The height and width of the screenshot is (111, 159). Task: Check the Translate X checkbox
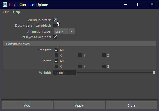point(56,55)
